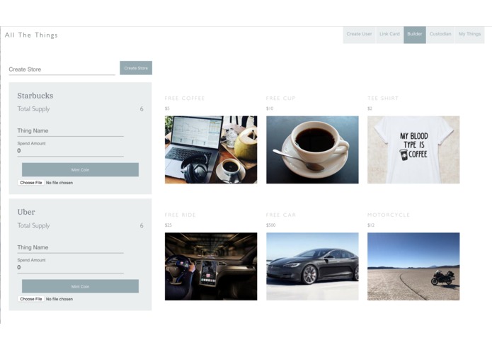Click the TEE SHIRT item title
This screenshot has height=350, width=492.
383,98
